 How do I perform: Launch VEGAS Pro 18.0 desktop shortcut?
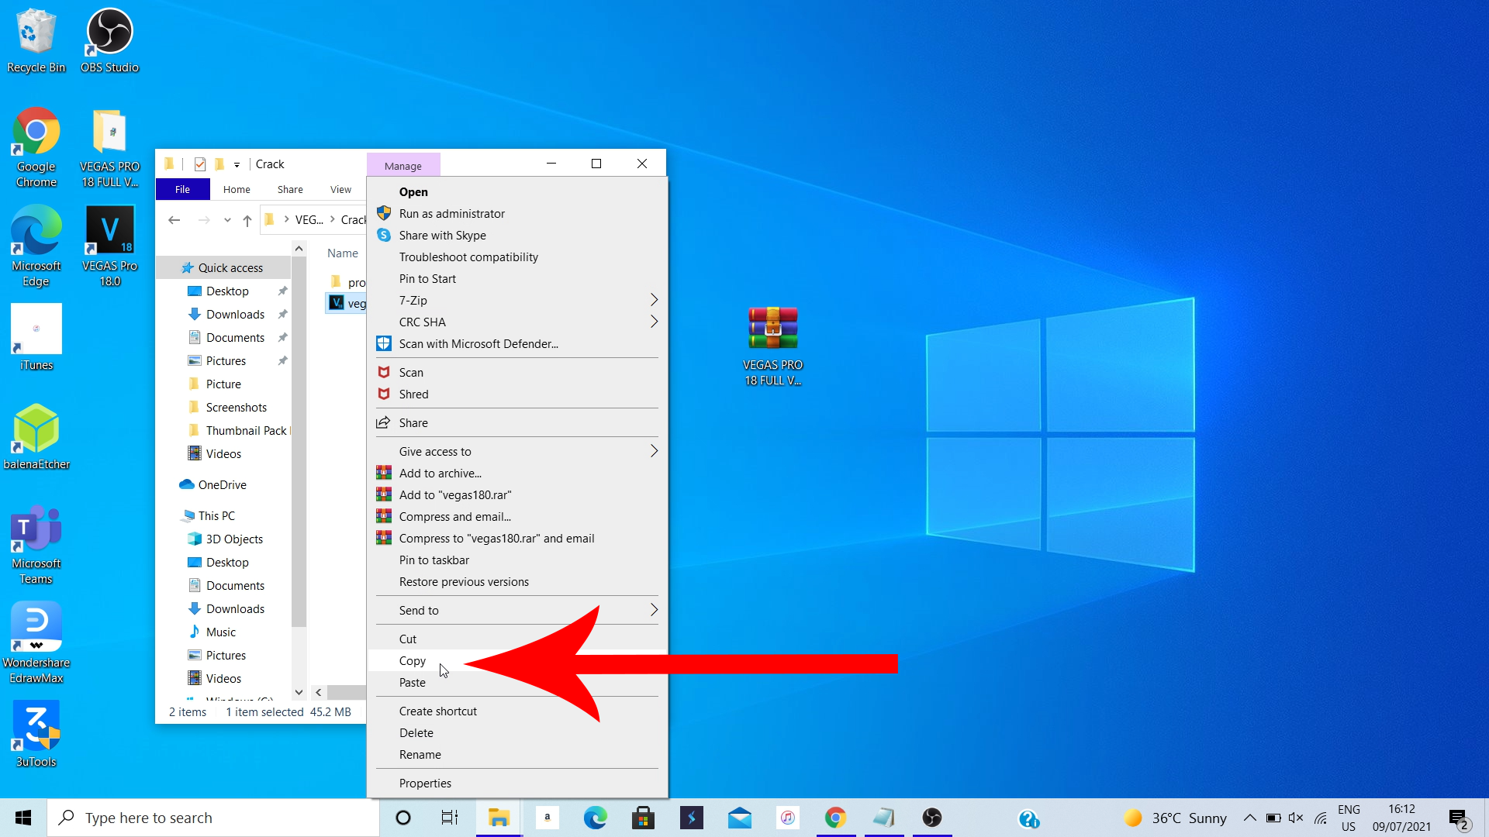coord(109,246)
